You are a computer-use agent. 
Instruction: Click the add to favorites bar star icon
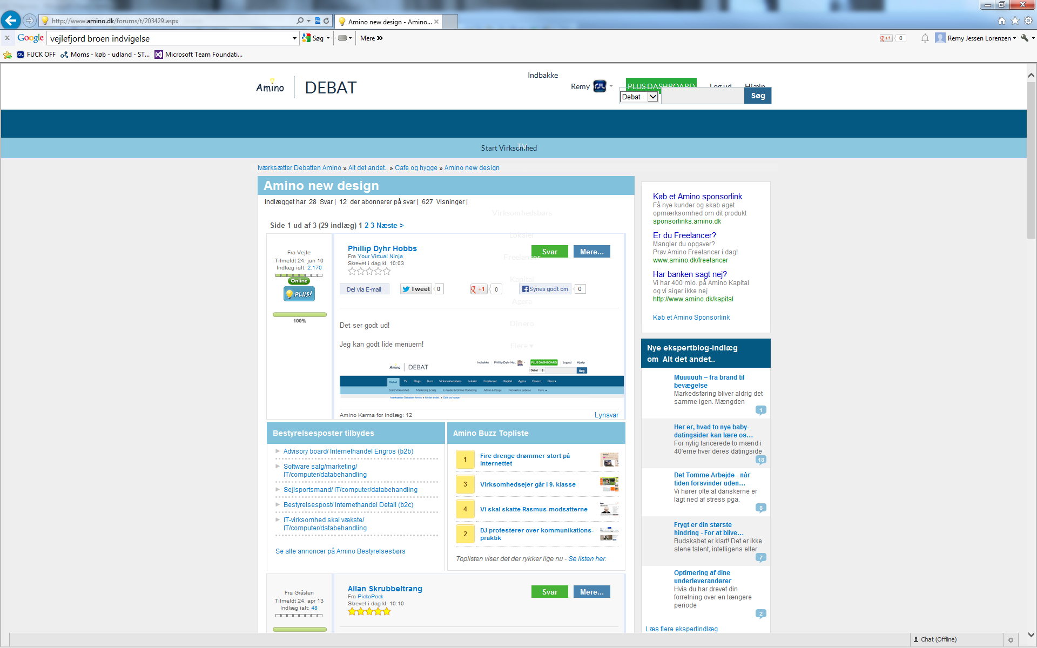click(x=8, y=55)
